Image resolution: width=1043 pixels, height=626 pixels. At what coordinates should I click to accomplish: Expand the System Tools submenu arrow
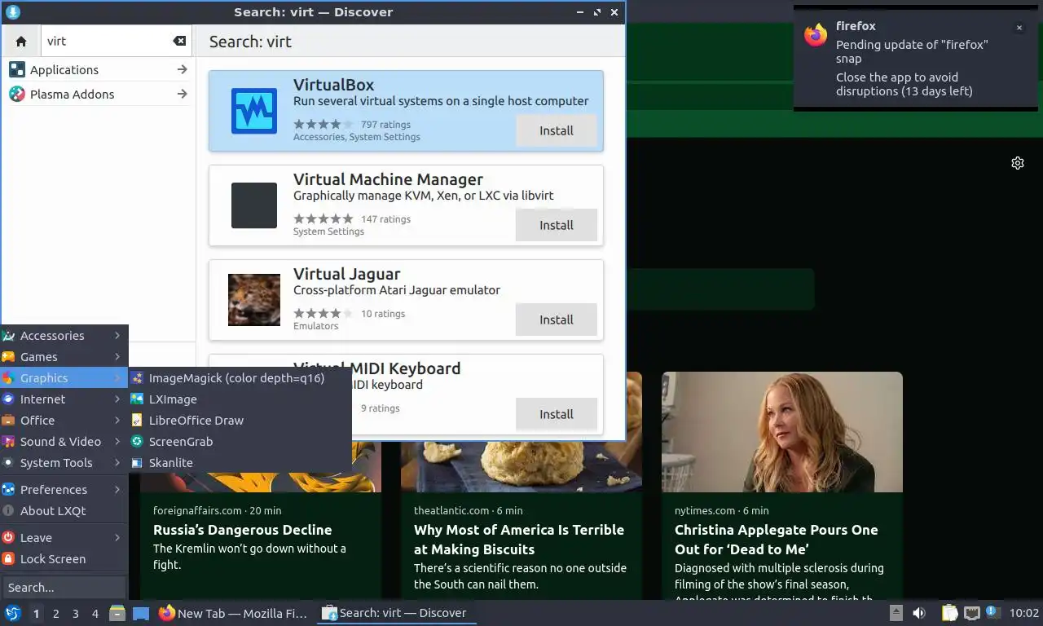tap(117, 463)
